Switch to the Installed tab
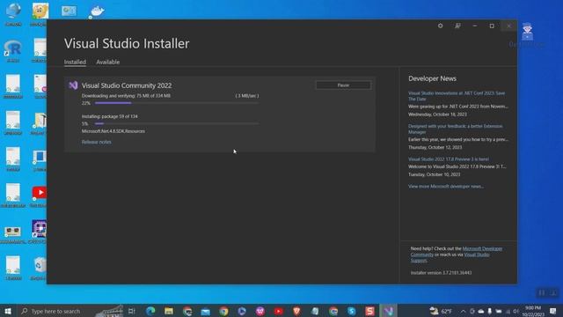Viewport: 563px width, 317px height. coord(75,62)
